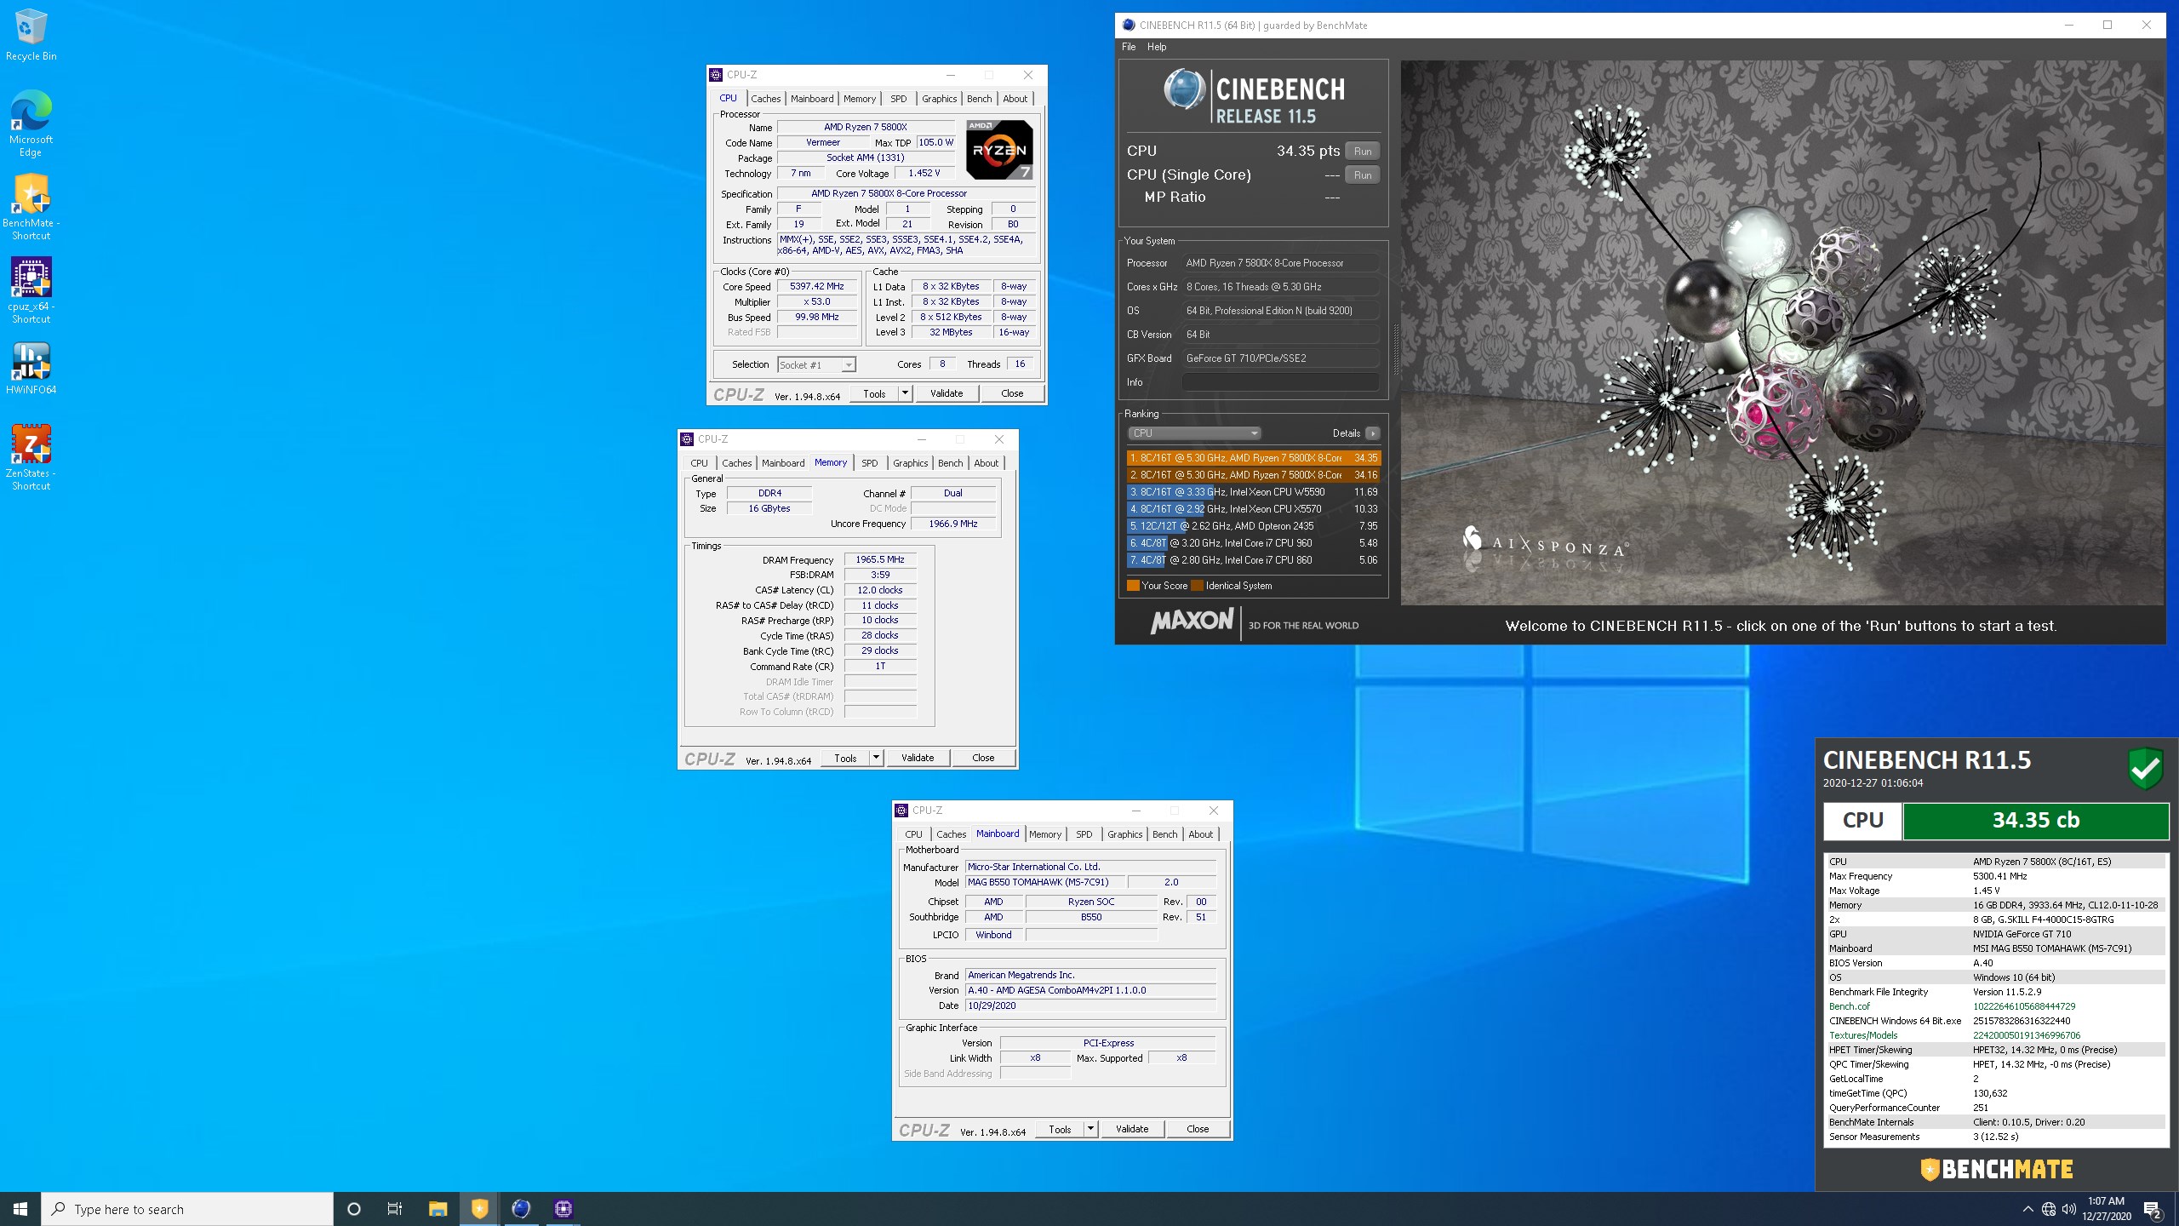Click Close in CPU-Z Memory window

click(983, 758)
